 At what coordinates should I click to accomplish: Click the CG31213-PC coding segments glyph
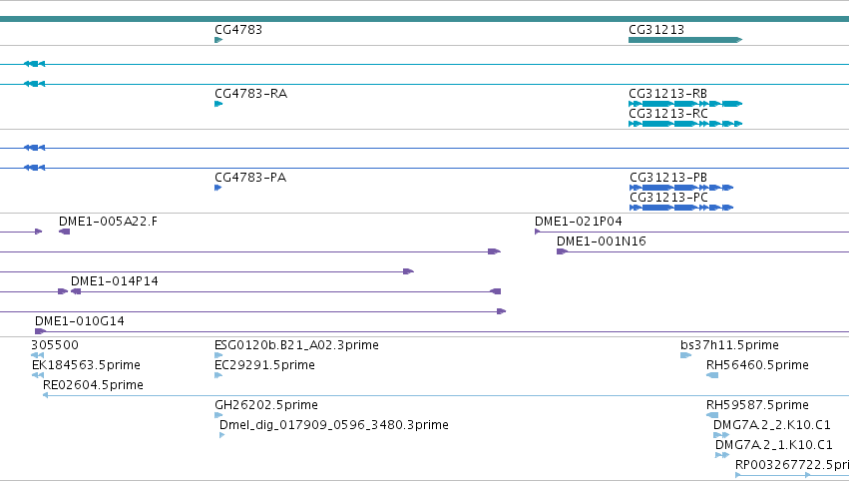point(681,208)
